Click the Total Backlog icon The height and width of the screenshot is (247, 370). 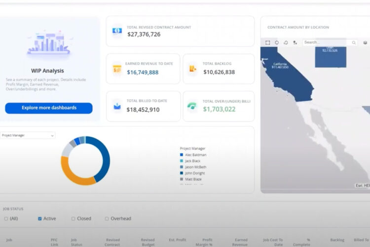tap(193, 69)
